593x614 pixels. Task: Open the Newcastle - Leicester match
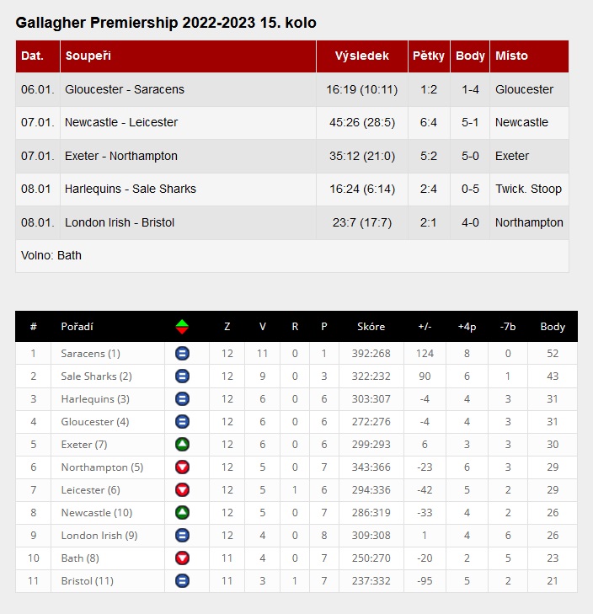pyautogui.click(x=121, y=122)
